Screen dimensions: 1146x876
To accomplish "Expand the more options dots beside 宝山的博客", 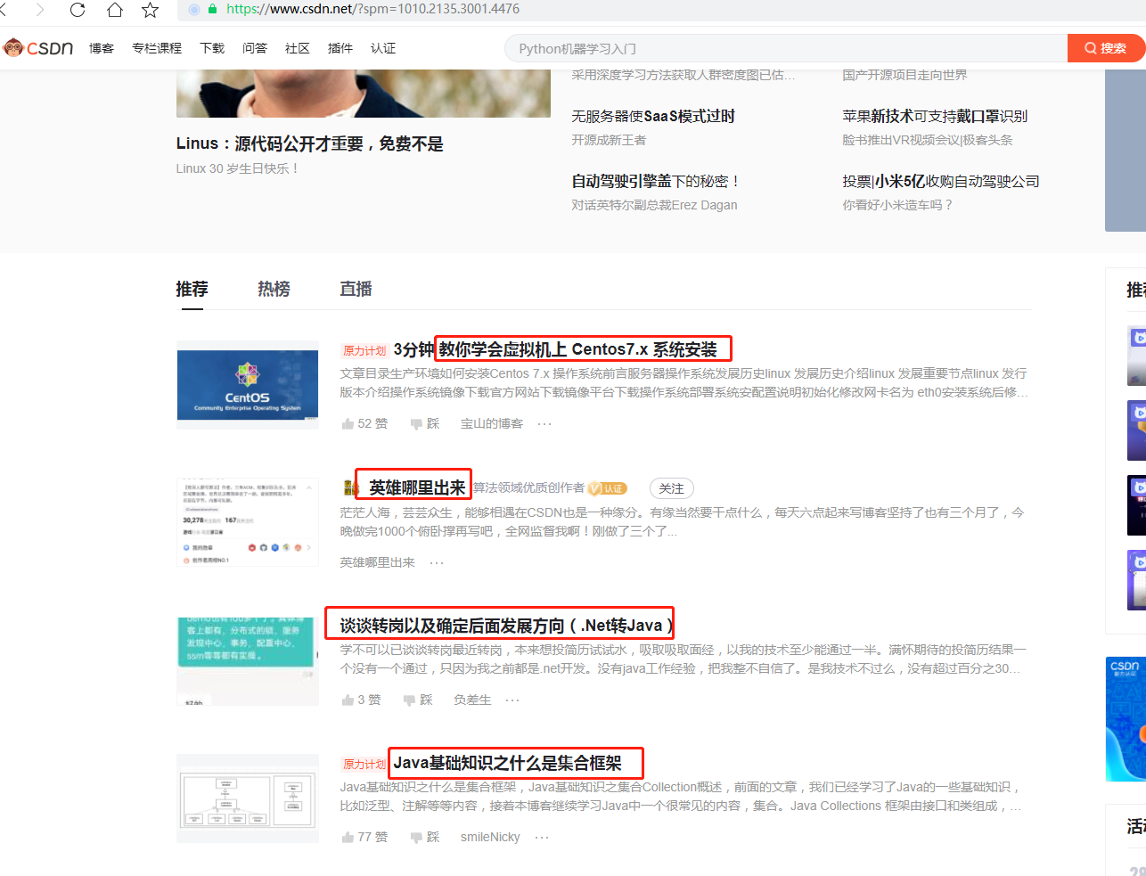I will click(544, 423).
